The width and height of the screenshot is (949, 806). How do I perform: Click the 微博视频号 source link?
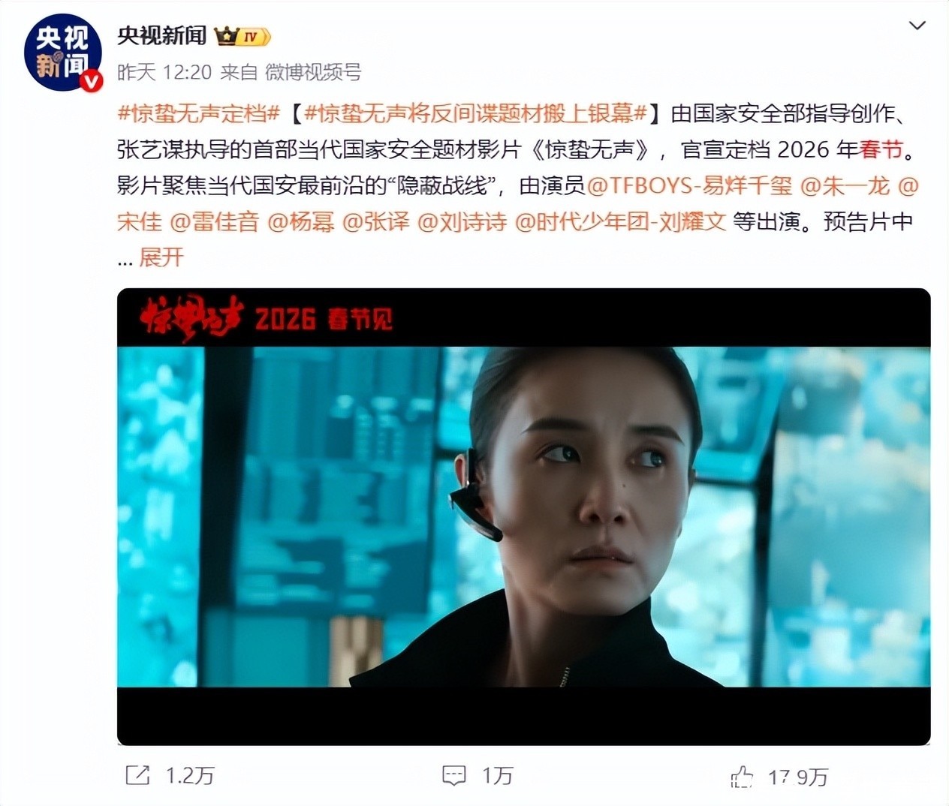(x=313, y=72)
